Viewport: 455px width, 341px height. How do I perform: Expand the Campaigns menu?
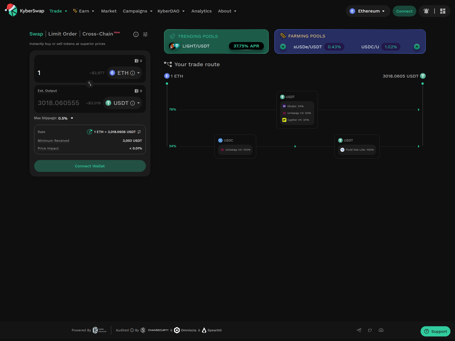[x=138, y=11]
